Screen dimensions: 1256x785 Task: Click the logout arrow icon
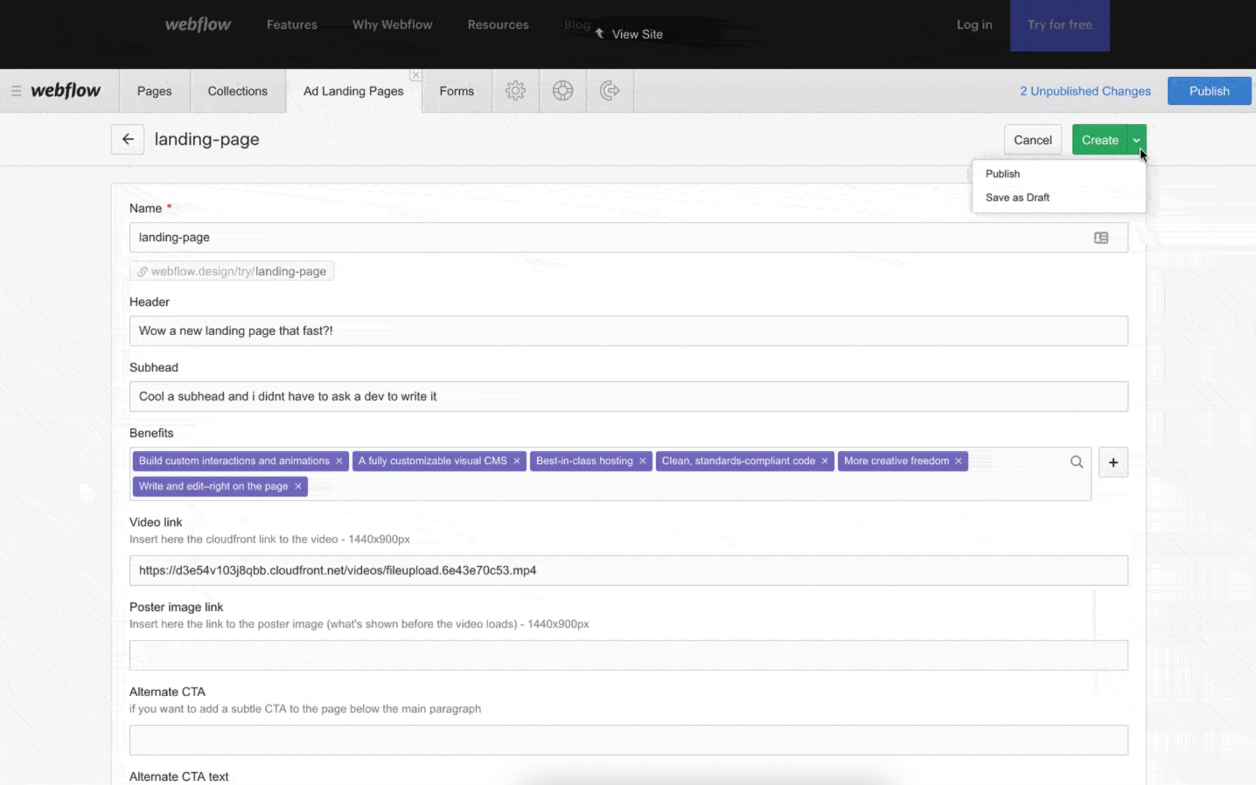tap(610, 91)
